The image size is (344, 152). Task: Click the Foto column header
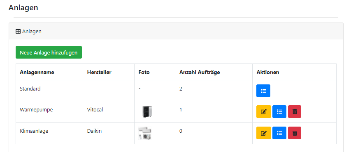(x=144, y=72)
